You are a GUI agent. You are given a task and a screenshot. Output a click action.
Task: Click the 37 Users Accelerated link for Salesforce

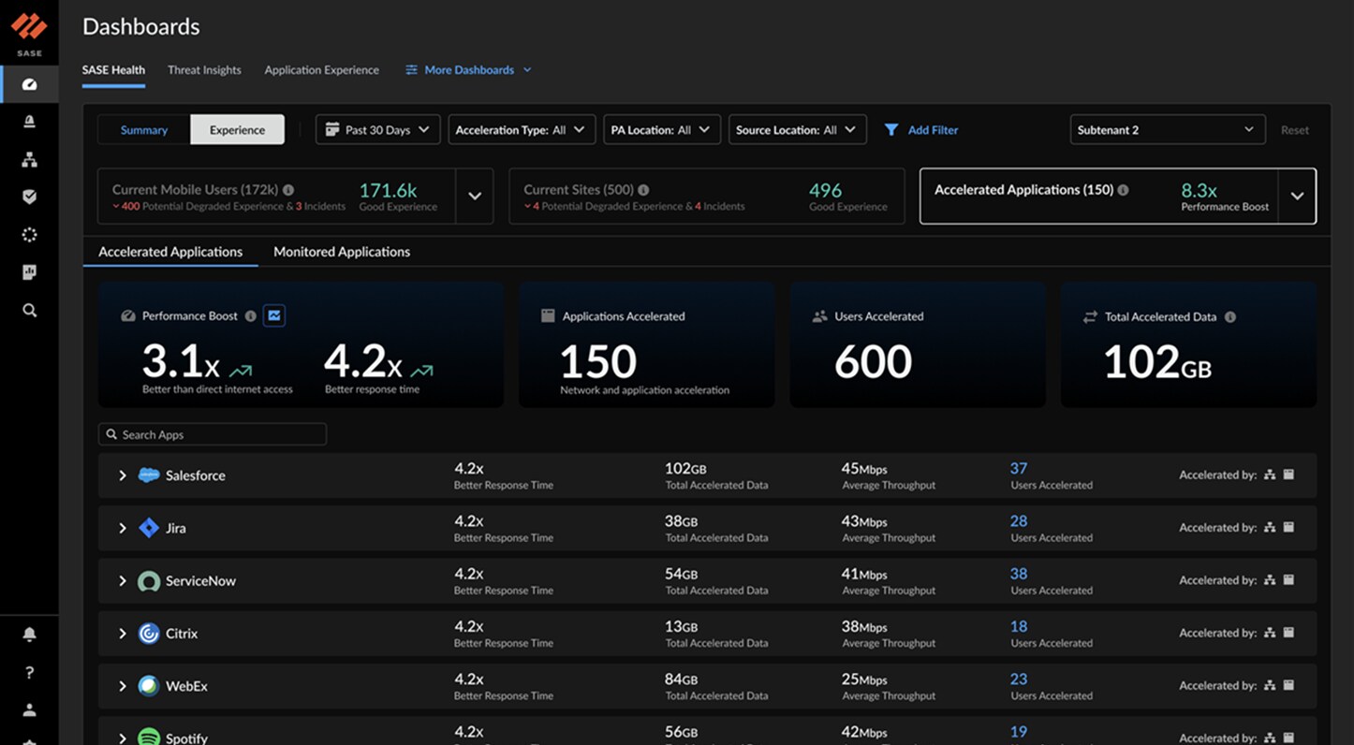[1019, 468]
